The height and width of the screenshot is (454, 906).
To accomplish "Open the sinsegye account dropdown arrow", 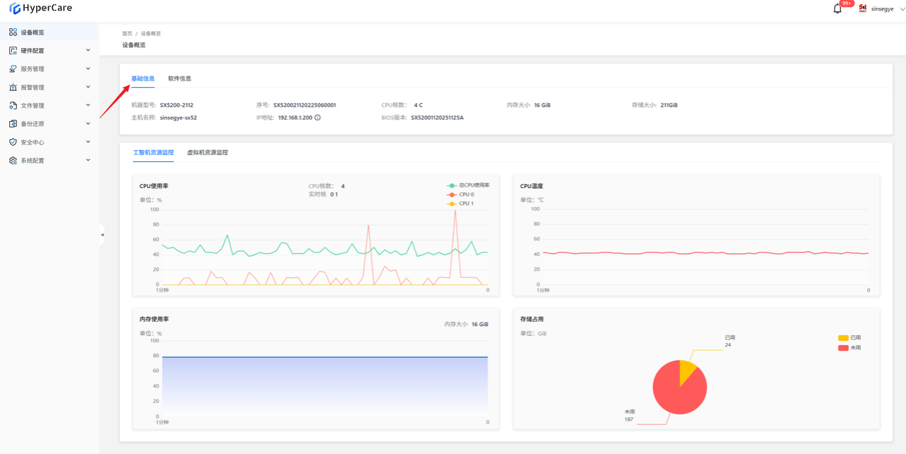I will (x=902, y=9).
